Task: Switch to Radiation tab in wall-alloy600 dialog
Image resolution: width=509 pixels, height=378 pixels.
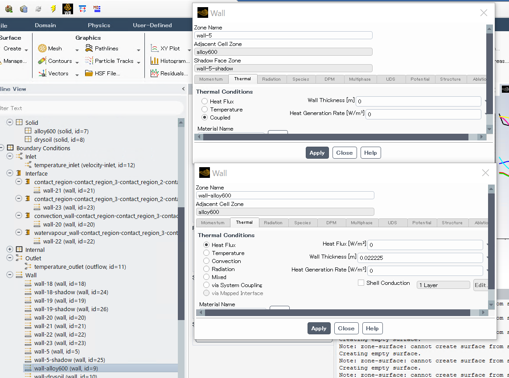Action: [273, 223]
